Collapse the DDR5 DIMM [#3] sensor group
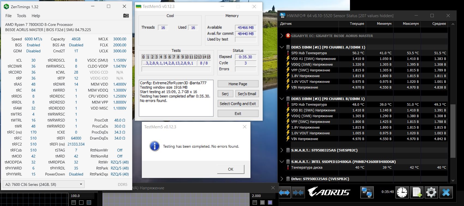This screenshot has width=464, height=206. pos(282,99)
